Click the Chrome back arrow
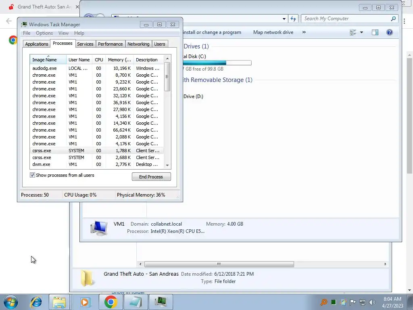Screen dimensions: 413x310 tap(9, 21)
